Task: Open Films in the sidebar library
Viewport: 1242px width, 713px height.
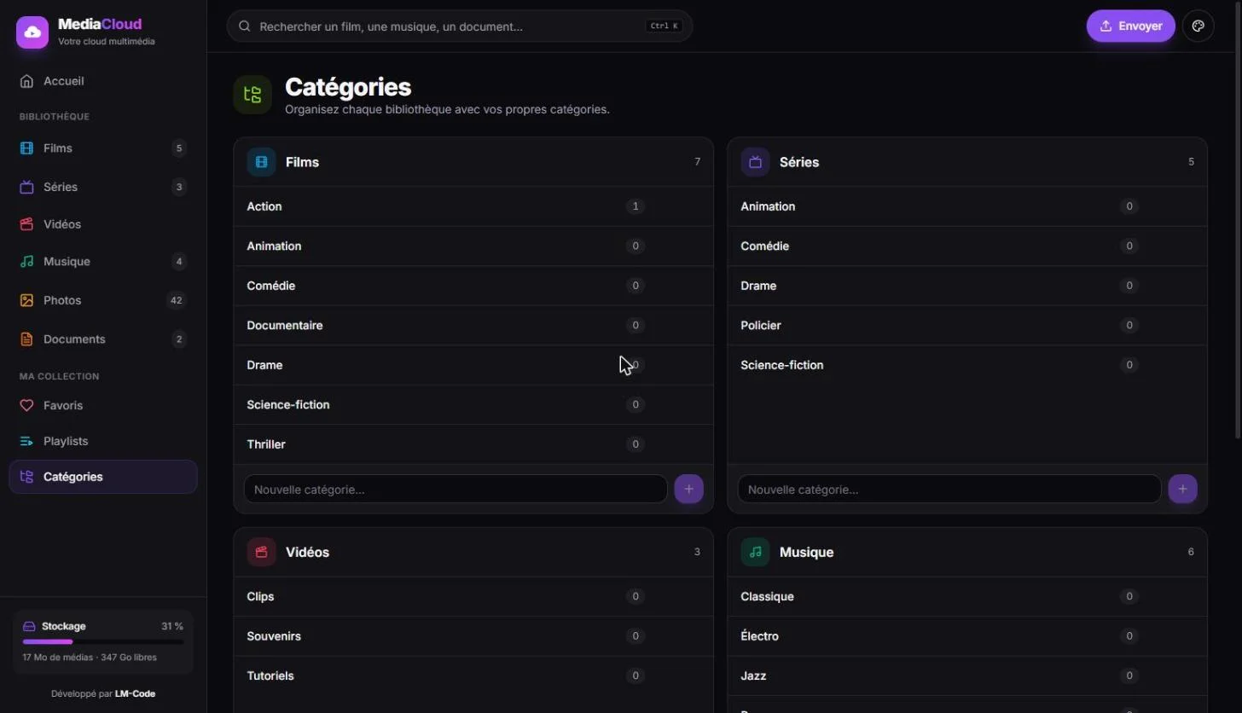Action: (103, 148)
